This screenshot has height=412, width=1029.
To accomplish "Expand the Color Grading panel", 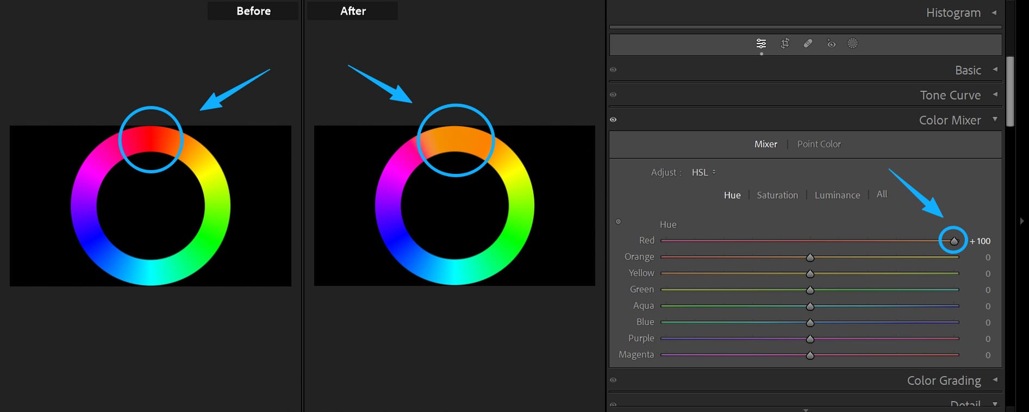I will pos(995,379).
